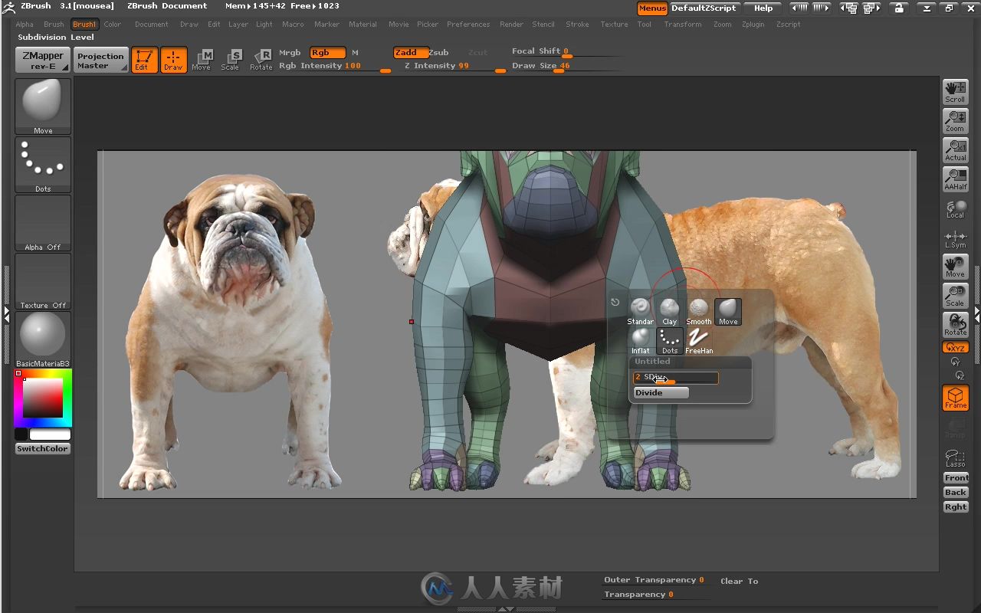Click Divide button in popup

point(661,392)
